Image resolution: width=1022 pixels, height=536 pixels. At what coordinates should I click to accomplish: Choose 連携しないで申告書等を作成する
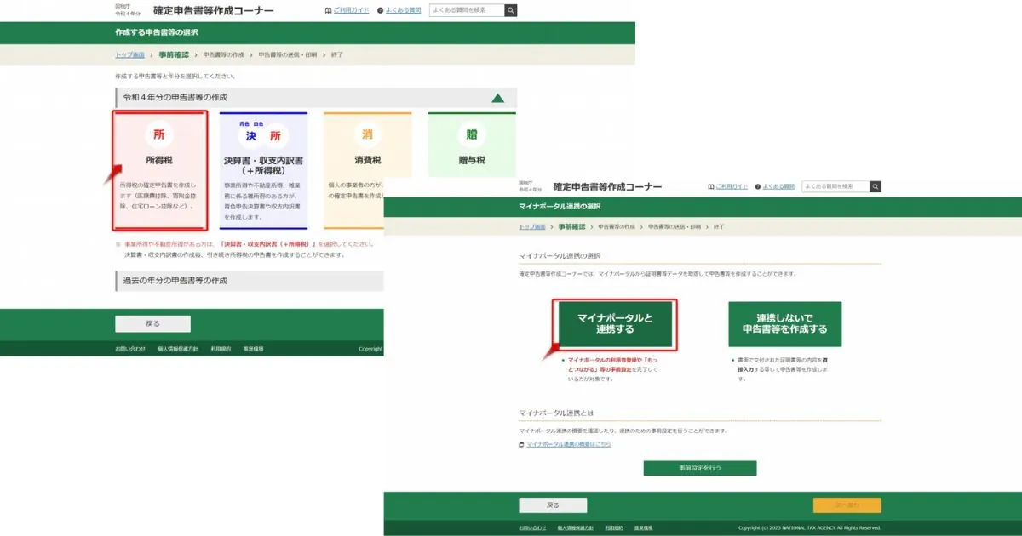coord(784,323)
